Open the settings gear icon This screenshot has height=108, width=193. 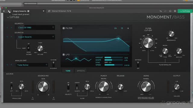pyautogui.click(x=175, y=11)
